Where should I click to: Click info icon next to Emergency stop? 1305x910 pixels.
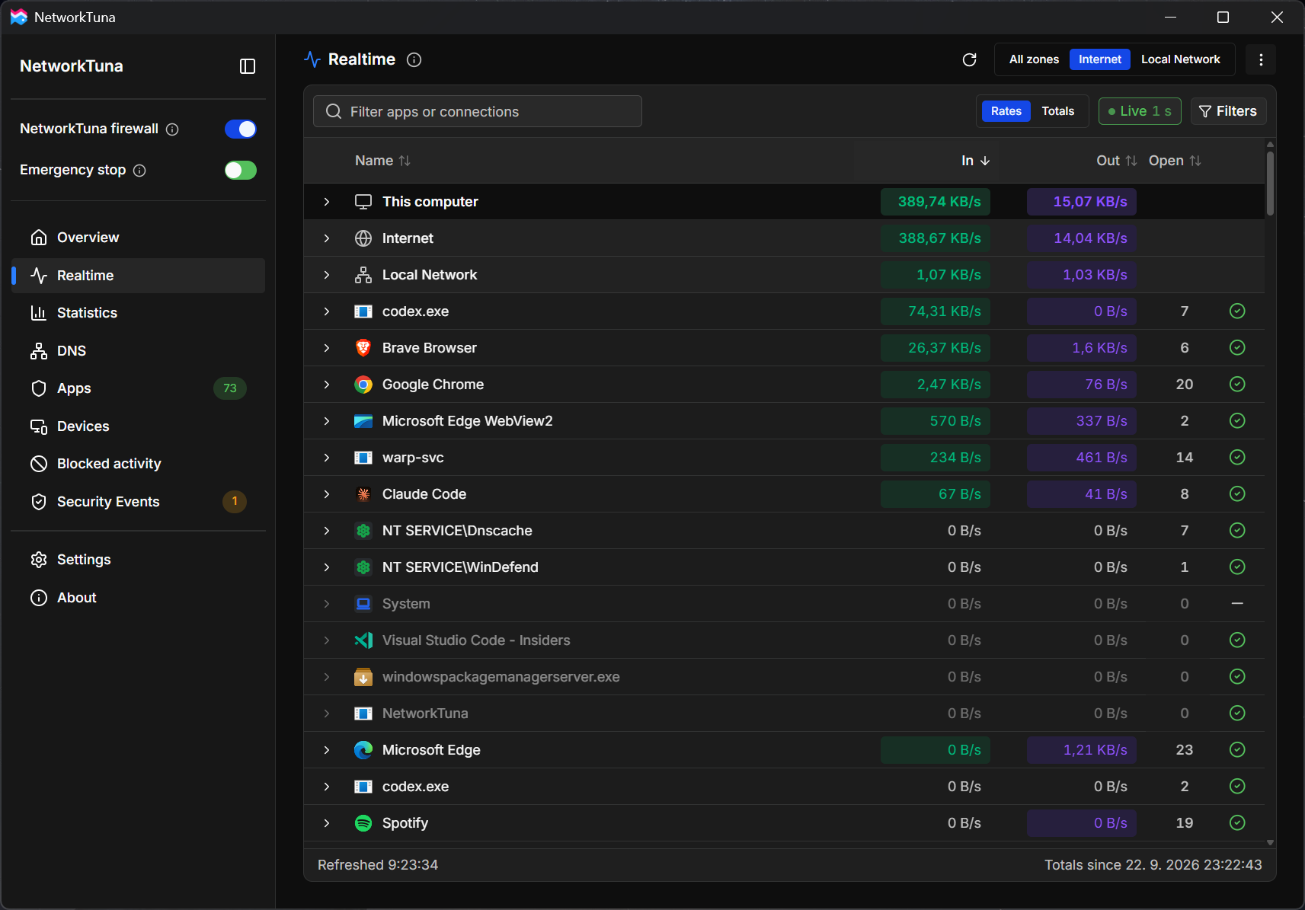[x=139, y=171]
